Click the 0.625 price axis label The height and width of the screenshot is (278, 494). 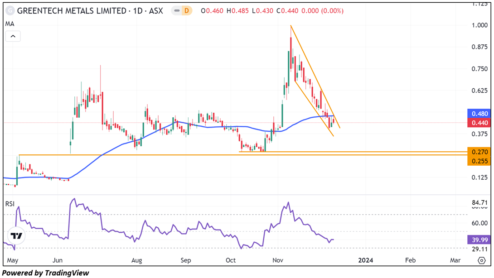tap(479, 91)
